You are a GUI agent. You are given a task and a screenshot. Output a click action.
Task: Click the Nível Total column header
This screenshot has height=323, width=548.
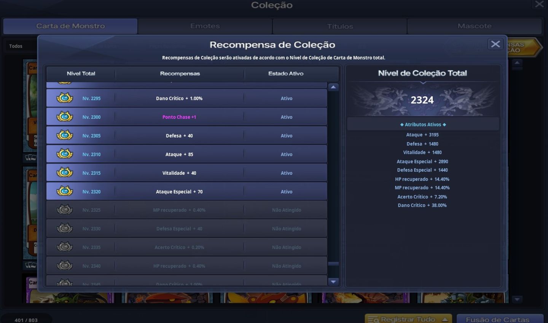click(x=81, y=74)
